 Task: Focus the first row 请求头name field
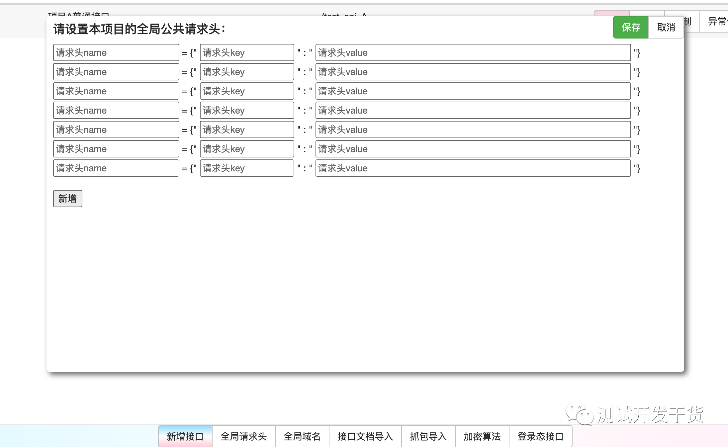coord(116,52)
